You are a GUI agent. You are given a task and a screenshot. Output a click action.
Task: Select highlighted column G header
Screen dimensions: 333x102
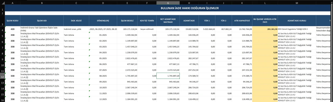[168, 3]
